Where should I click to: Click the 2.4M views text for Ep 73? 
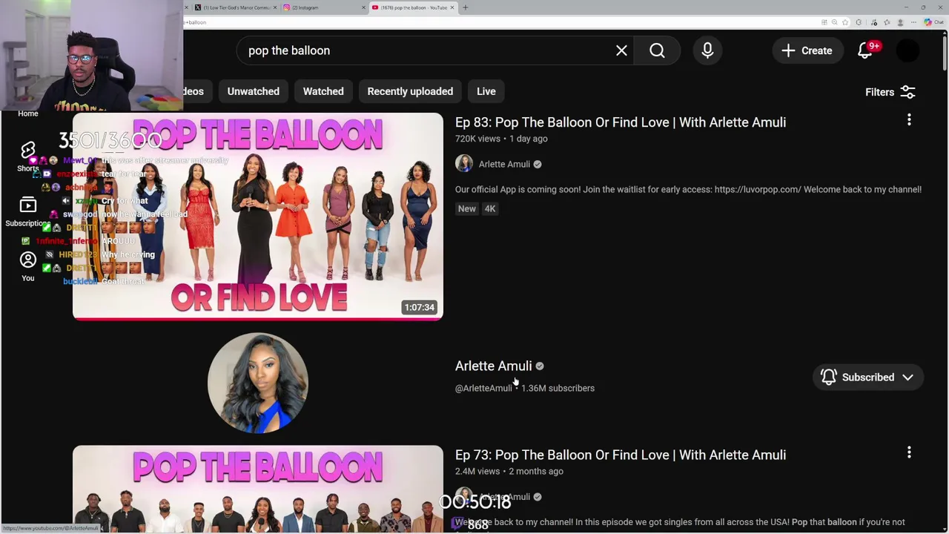tap(477, 471)
